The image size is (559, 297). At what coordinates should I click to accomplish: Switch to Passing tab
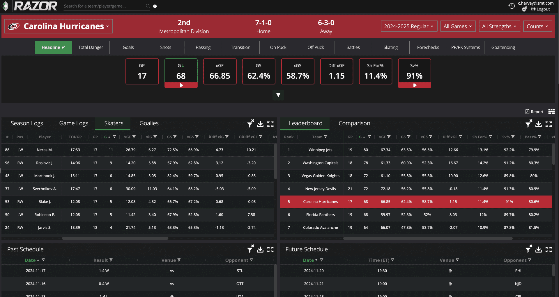click(x=203, y=47)
